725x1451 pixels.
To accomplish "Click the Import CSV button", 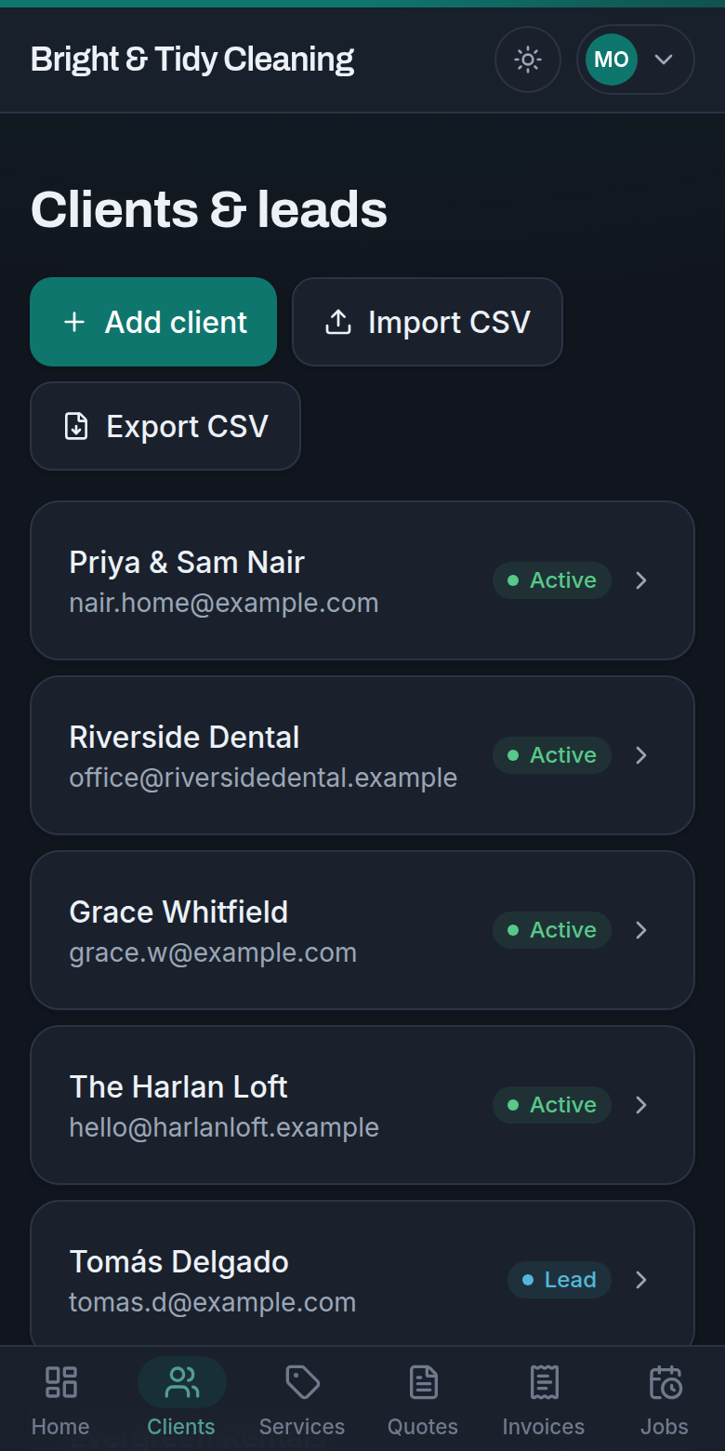I will 428,322.
